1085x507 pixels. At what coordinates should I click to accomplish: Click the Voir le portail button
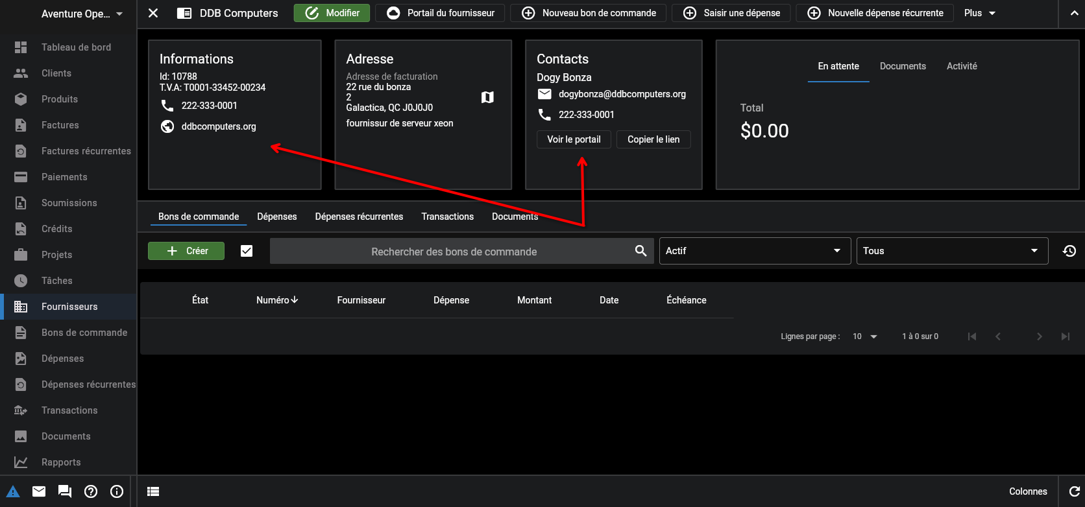[574, 139]
